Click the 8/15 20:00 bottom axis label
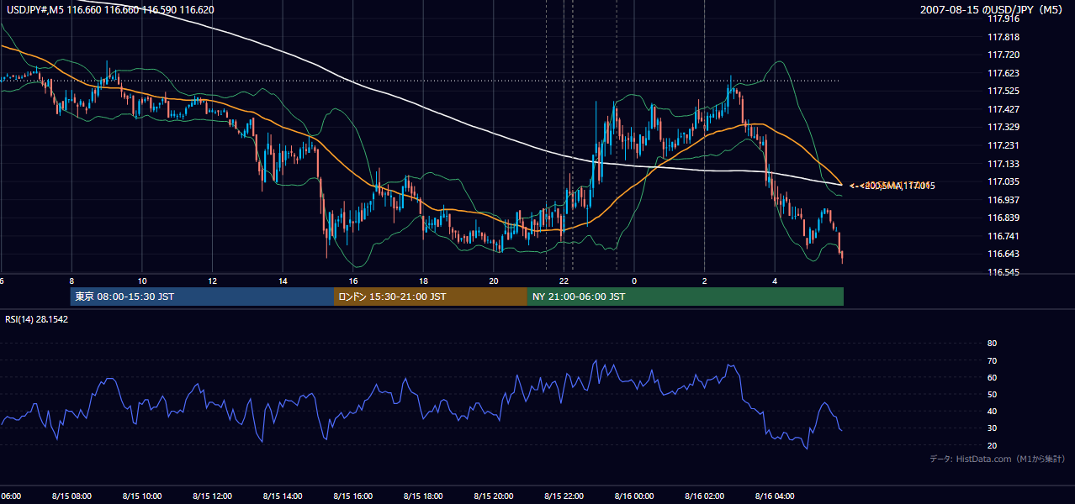 tap(494, 496)
